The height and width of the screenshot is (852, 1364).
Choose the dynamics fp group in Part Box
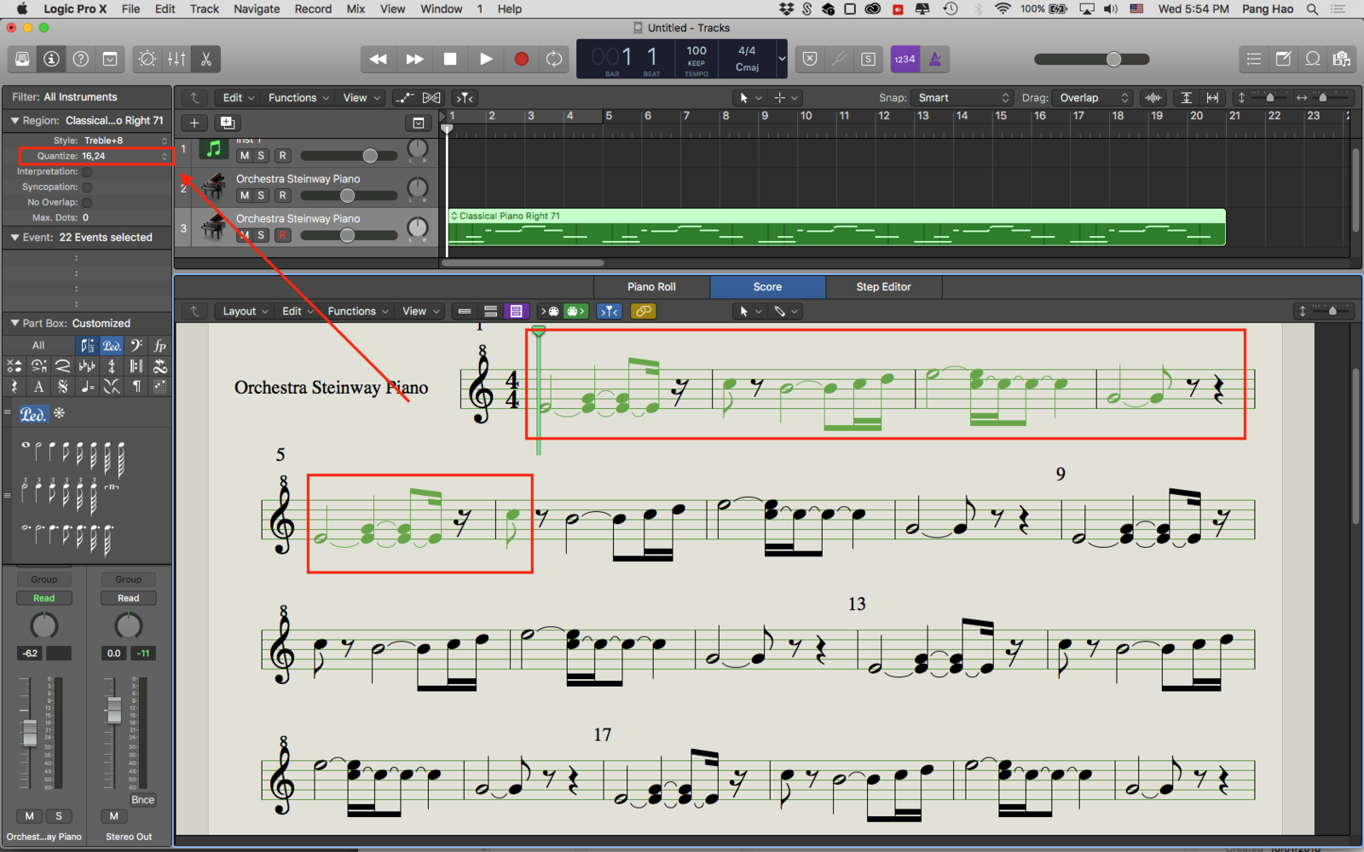point(159,346)
